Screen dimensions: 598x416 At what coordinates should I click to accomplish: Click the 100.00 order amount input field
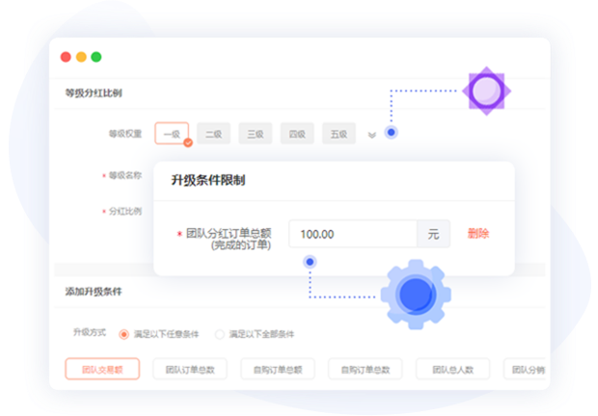coord(352,234)
